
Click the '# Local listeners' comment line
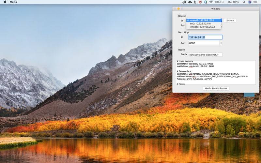tap(185, 61)
